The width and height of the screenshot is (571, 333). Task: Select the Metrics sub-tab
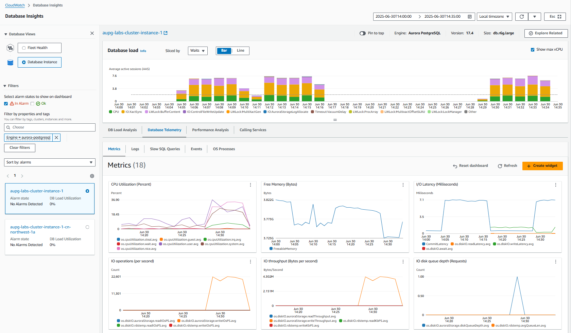point(114,149)
